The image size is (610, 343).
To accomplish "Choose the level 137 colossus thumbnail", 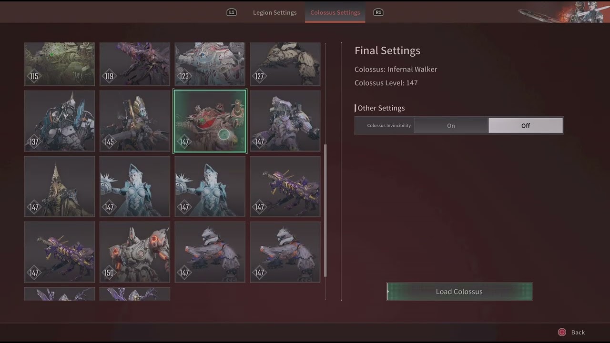I will pyautogui.click(x=60, y=121).
